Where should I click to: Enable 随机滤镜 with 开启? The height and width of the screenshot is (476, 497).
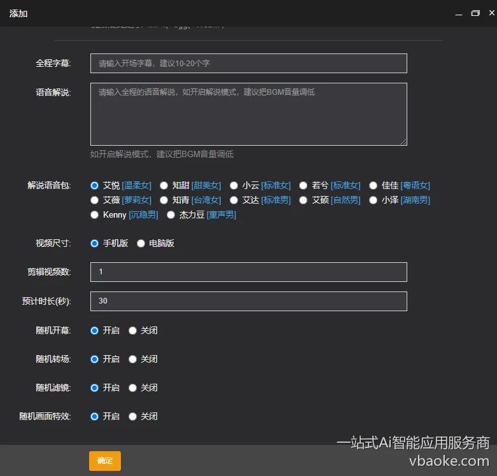[x=94, y=388]
